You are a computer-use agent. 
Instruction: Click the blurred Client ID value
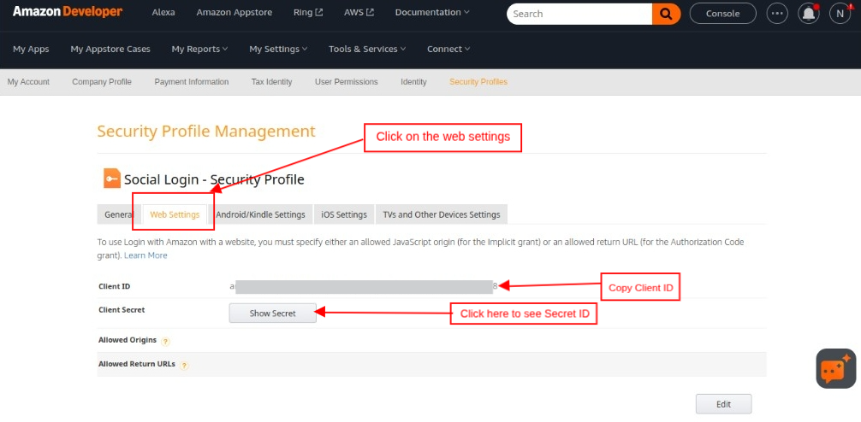tap(364, 286)
